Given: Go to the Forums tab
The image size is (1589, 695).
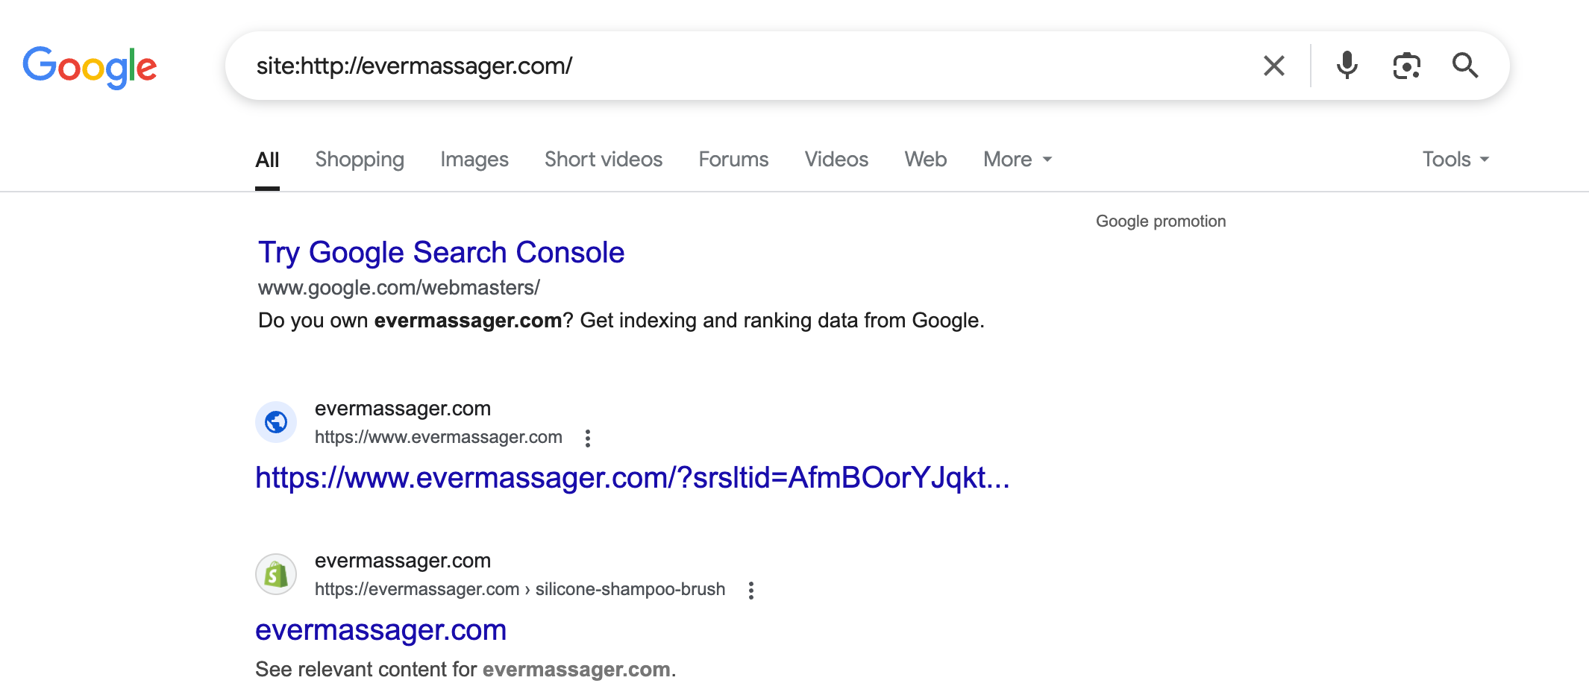Looking at the screenshot, I should pos(733,160).
